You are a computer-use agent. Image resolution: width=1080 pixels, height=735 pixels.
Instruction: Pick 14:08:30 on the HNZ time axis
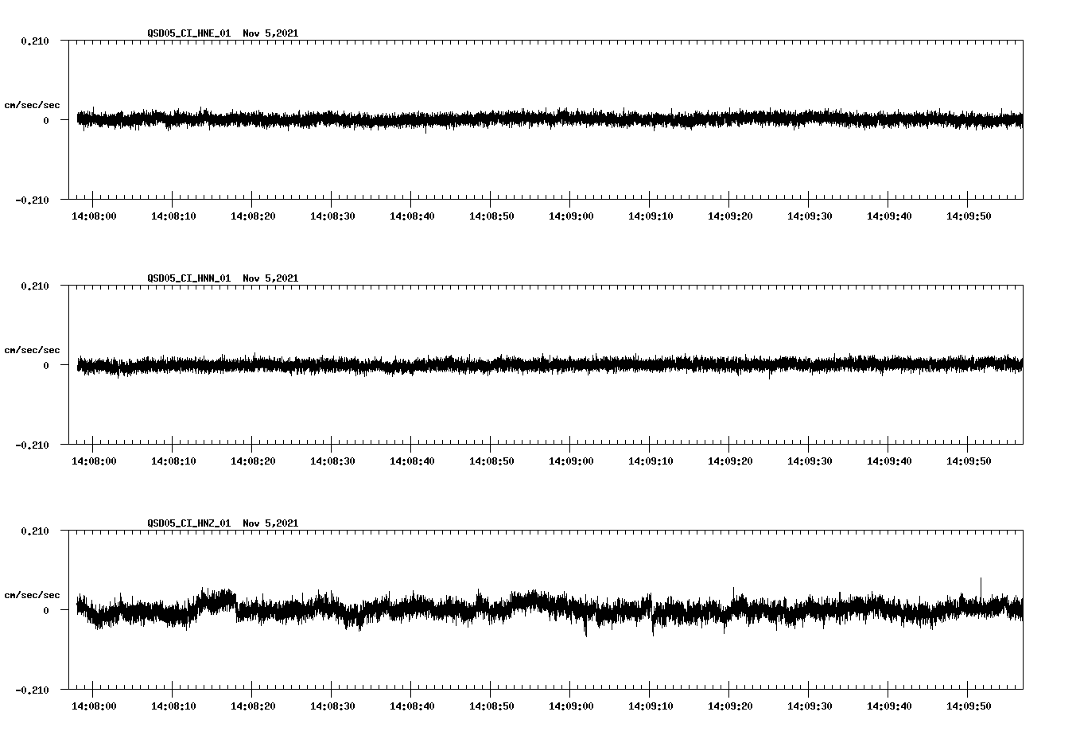pos(332,706)
